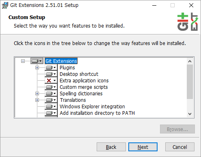201x157 pixels.
Task: Click the feature list scrollbar thumb
Action: [x=190, y=82]
